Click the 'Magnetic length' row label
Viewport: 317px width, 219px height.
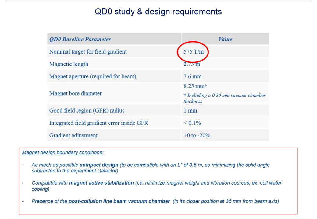click(69, 64)
